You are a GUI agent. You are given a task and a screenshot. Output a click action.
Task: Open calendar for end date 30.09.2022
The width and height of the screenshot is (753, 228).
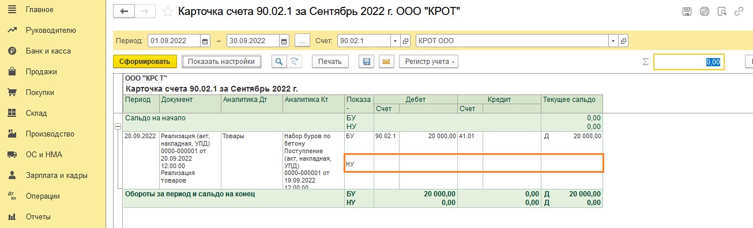coord(284,41)
